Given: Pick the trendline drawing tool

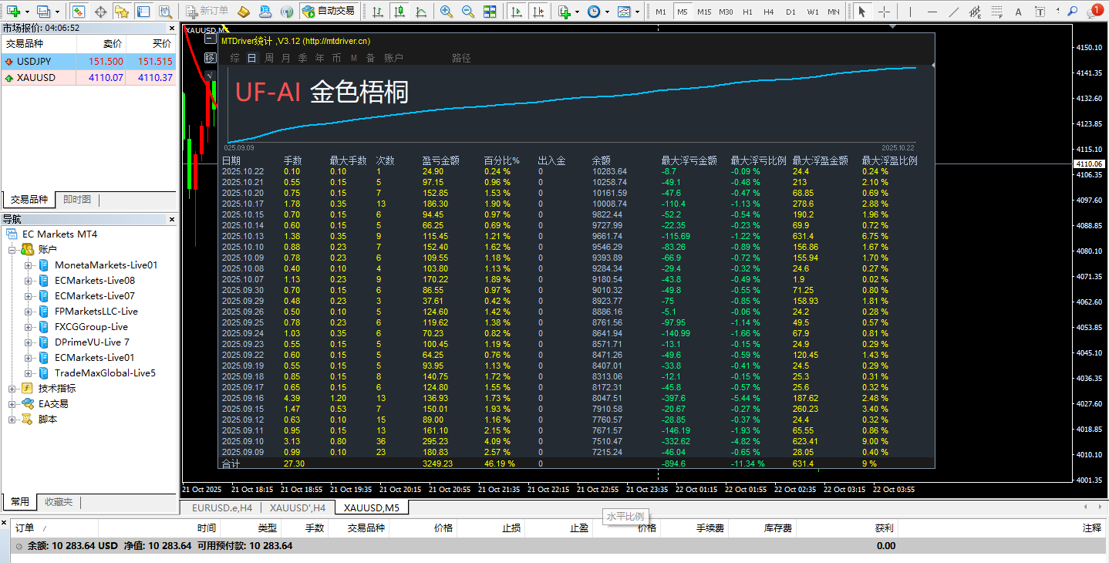Looking at the screenshot, I should (954, 12).
